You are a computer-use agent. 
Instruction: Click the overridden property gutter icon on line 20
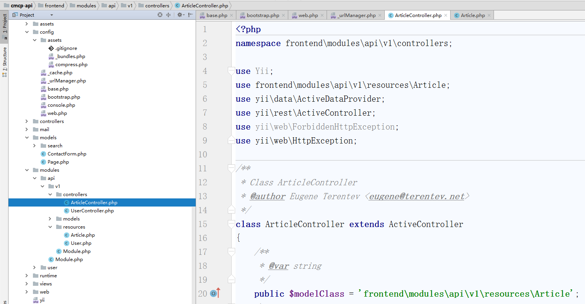coord(213,294)
